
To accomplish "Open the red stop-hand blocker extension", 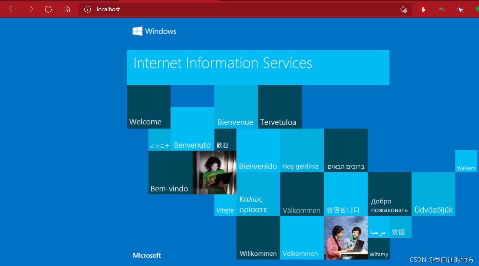I will tap(423, 9).
